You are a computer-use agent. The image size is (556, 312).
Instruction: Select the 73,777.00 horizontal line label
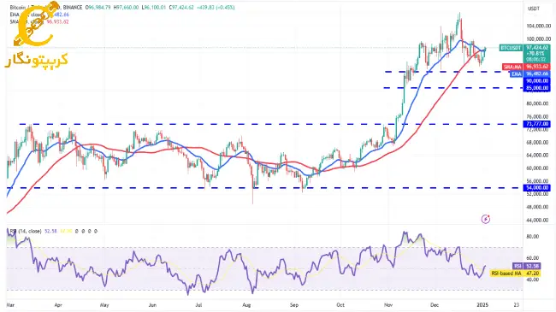coord(536,124)
